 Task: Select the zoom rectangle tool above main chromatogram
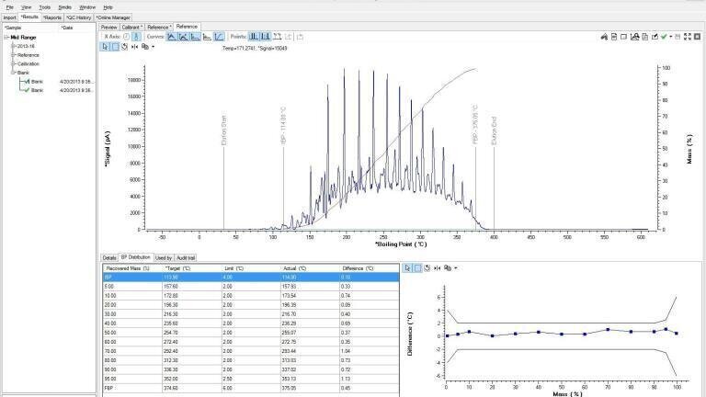[115, 46]
